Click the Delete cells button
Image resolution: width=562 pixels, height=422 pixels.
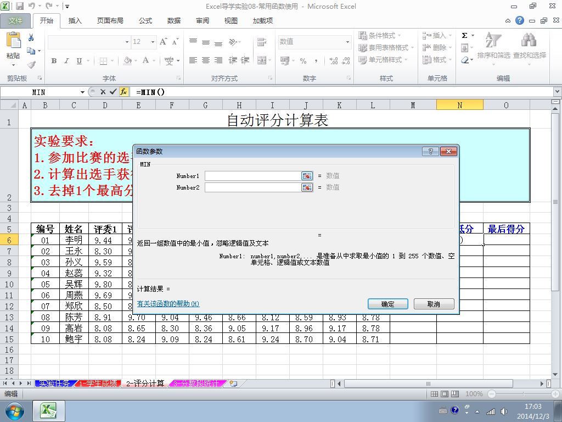[x=437, y=47]
